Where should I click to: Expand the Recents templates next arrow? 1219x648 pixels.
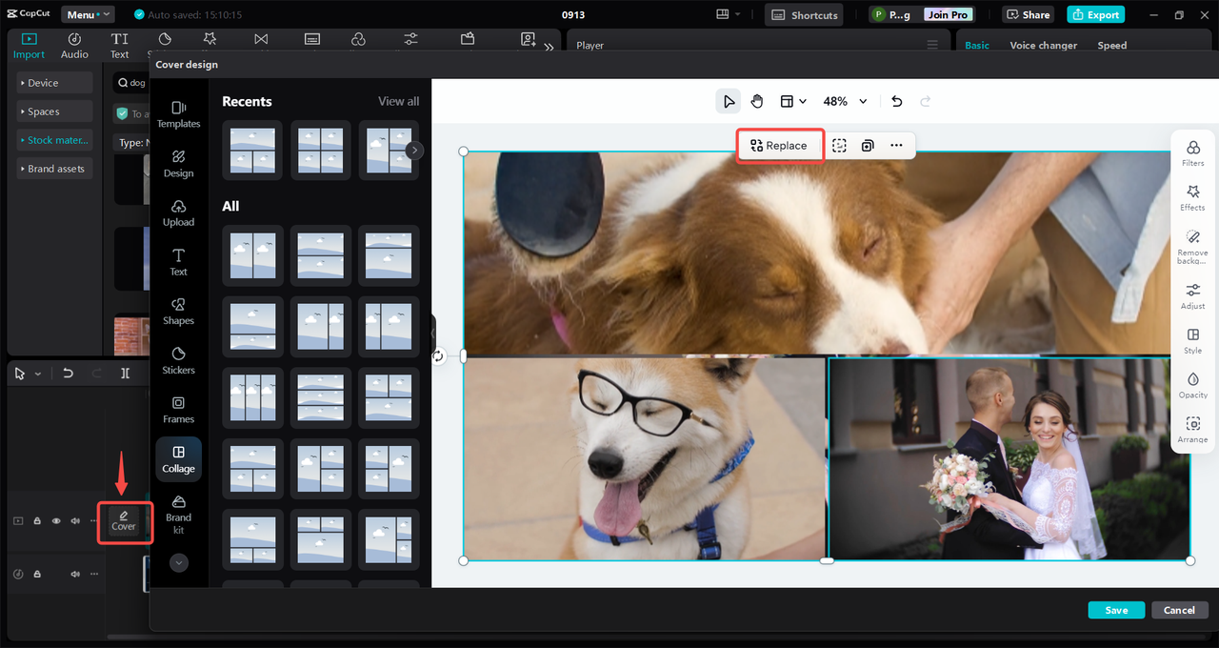coord(413,150)
